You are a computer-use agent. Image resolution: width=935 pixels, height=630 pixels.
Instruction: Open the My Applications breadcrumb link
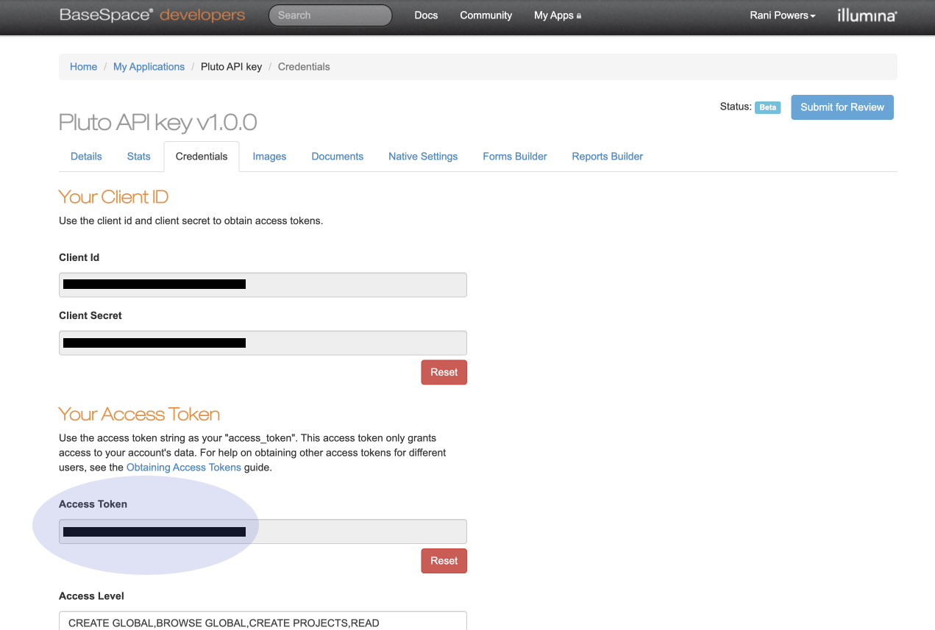(x=149, y=67)
